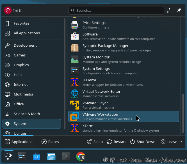Open the Development category
This screenshot has width=187, height=164.
[x=32, y=46]
